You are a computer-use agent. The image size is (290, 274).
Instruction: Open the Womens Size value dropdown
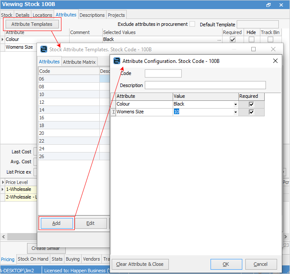point(235,112)
